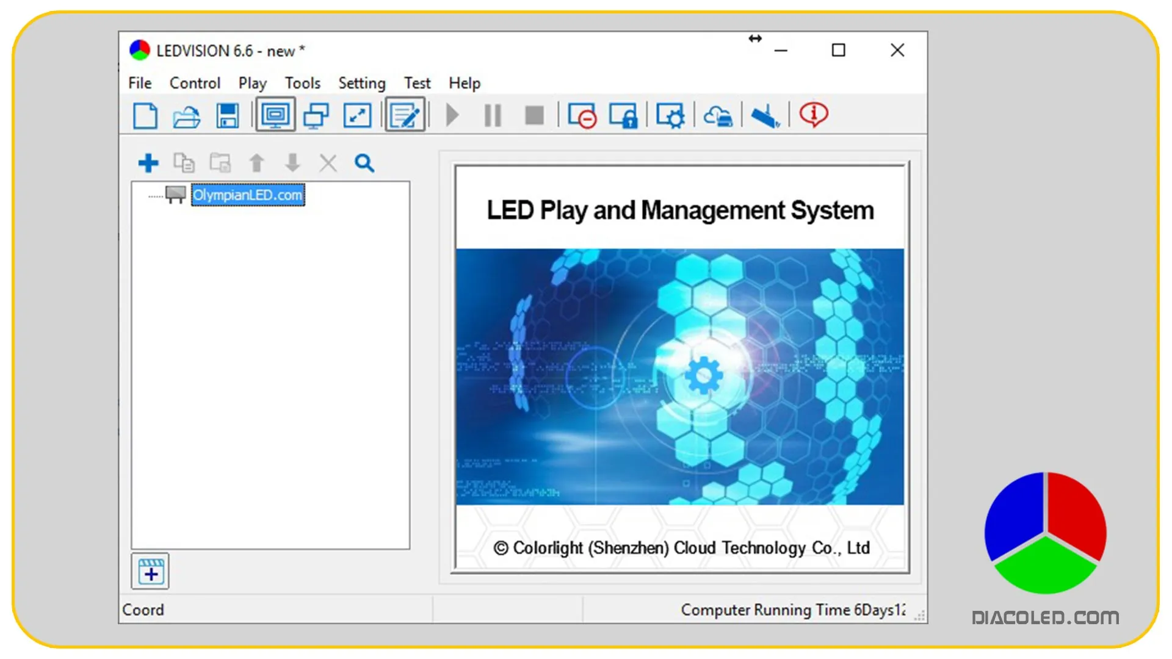1172x659 pixels.
Task: Click the paste item icon
Action: pos(220,163)
